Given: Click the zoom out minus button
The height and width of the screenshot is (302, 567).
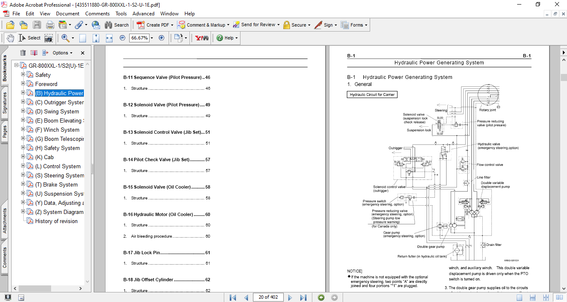Looking at the screenshot, I should pos(122,38).
